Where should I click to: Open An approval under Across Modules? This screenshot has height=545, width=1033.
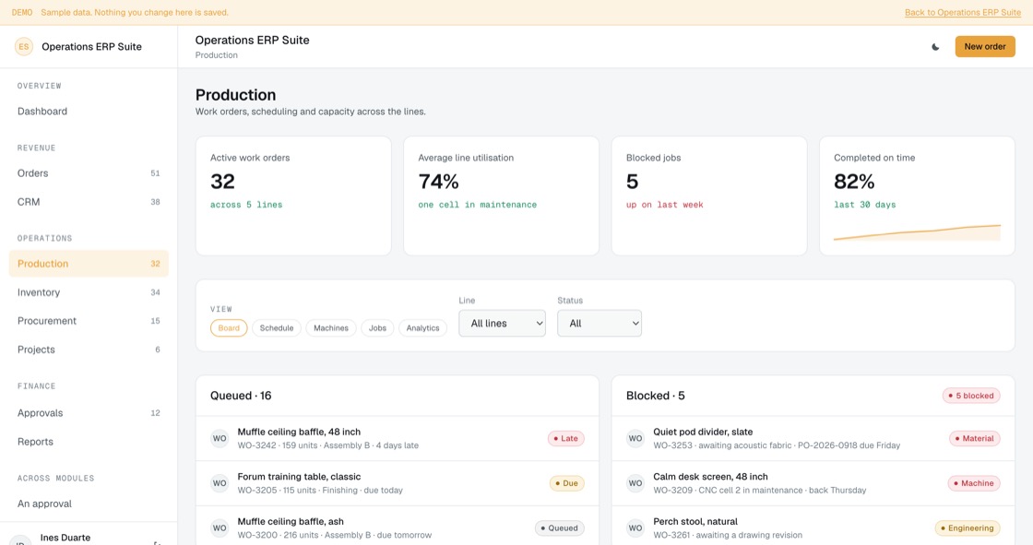pos(89,504)
